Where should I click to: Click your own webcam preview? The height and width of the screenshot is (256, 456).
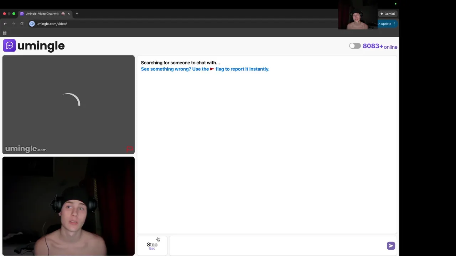click(68, 206)
